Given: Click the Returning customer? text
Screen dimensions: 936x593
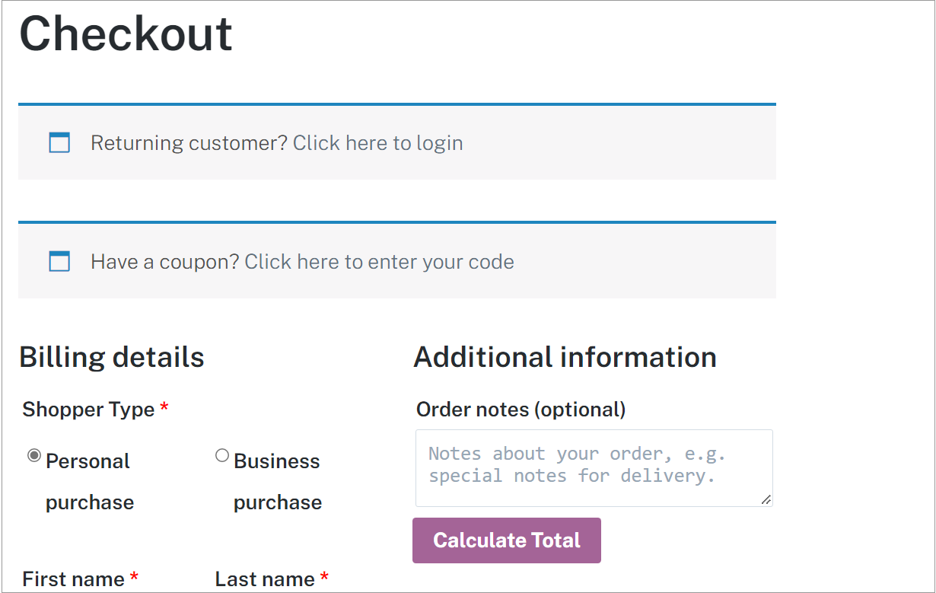Looking at the screenshot, I should [x=189, y=143].
